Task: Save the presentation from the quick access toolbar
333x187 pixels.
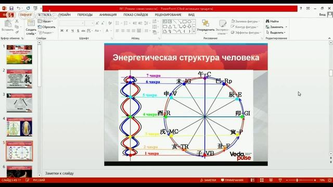Action: click(11, 8)
